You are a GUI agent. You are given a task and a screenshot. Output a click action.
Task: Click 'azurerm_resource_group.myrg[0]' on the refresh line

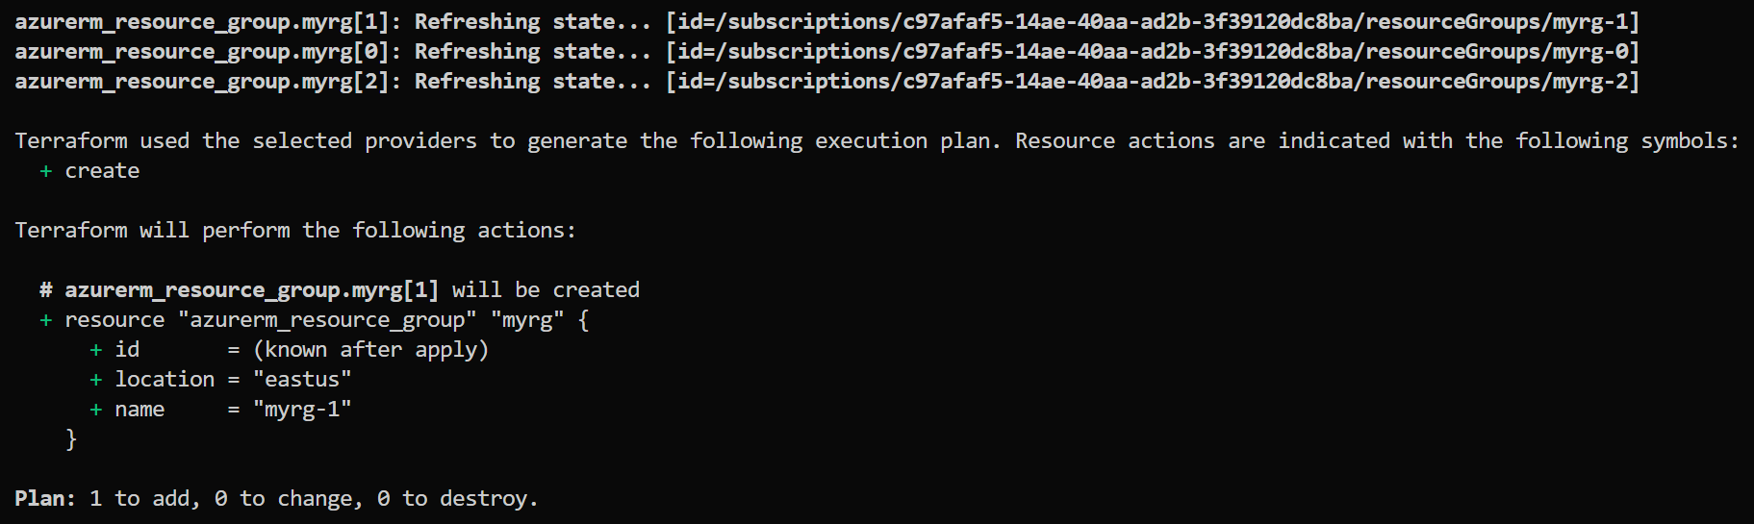[202, 52]
